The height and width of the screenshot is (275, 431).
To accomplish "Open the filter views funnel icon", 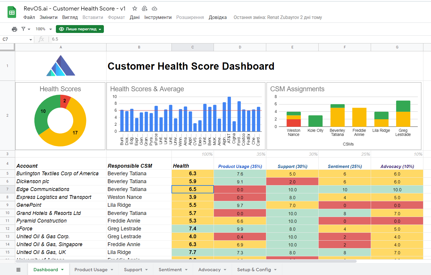I will tap(23, 29).
